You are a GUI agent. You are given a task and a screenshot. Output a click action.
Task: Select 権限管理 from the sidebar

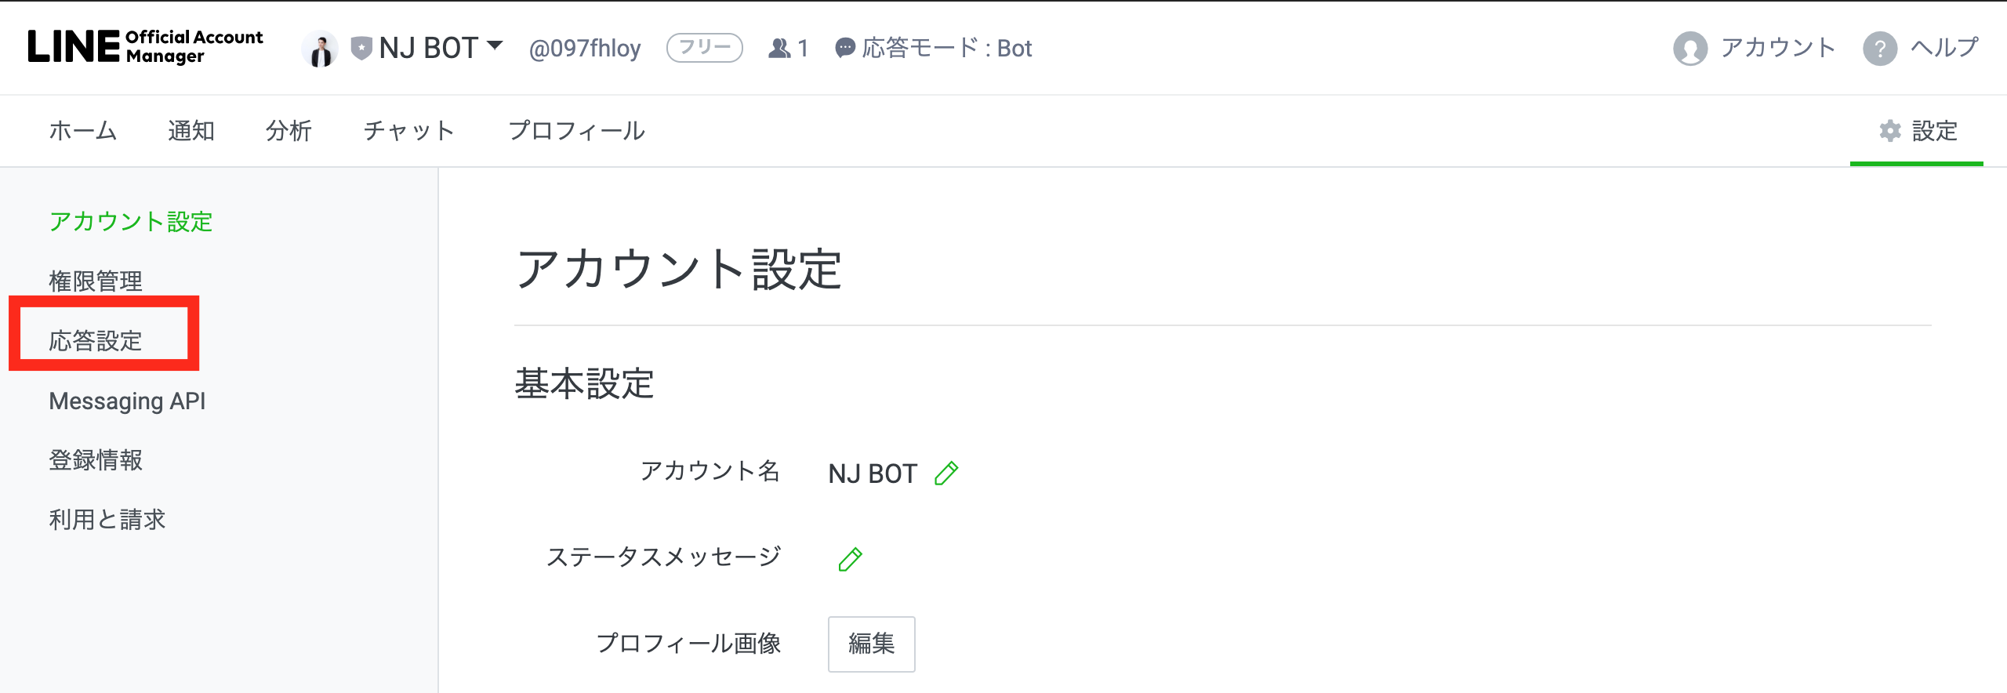(96, 280)
